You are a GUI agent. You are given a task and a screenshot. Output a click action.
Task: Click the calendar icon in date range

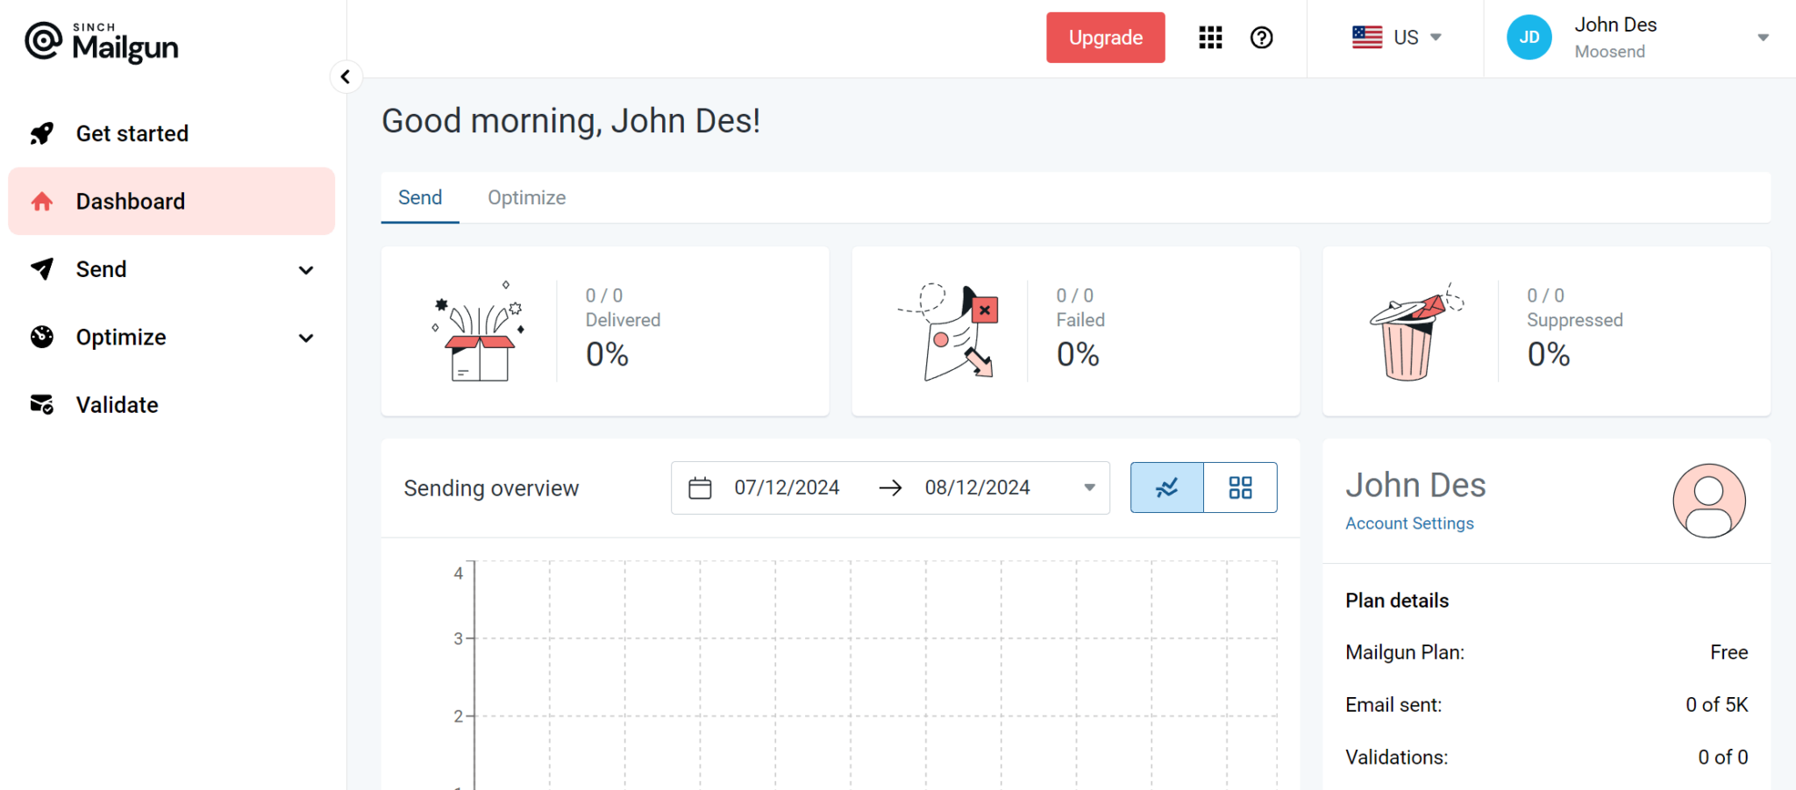pyautogui.click(x=700, y=488)
